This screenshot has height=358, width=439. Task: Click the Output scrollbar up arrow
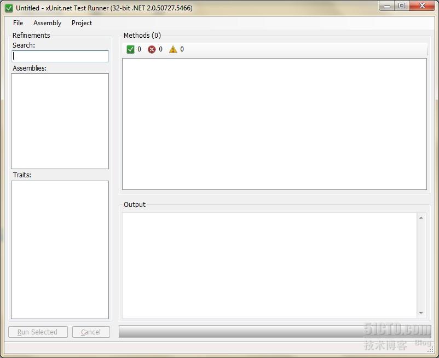pos(421,218)
